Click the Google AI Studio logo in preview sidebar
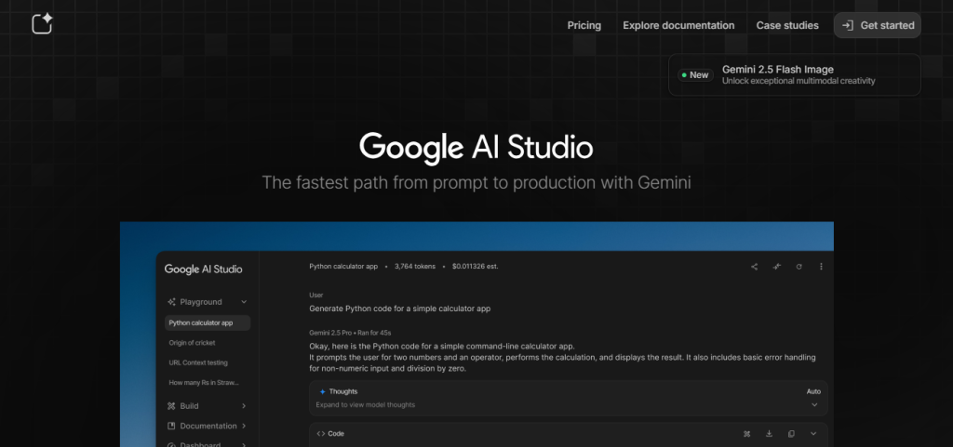 (x=203, y=270)
